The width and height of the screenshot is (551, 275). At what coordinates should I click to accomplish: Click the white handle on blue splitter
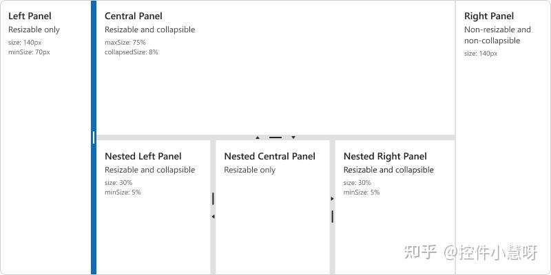pyautogui.click(x=94, y=137)
